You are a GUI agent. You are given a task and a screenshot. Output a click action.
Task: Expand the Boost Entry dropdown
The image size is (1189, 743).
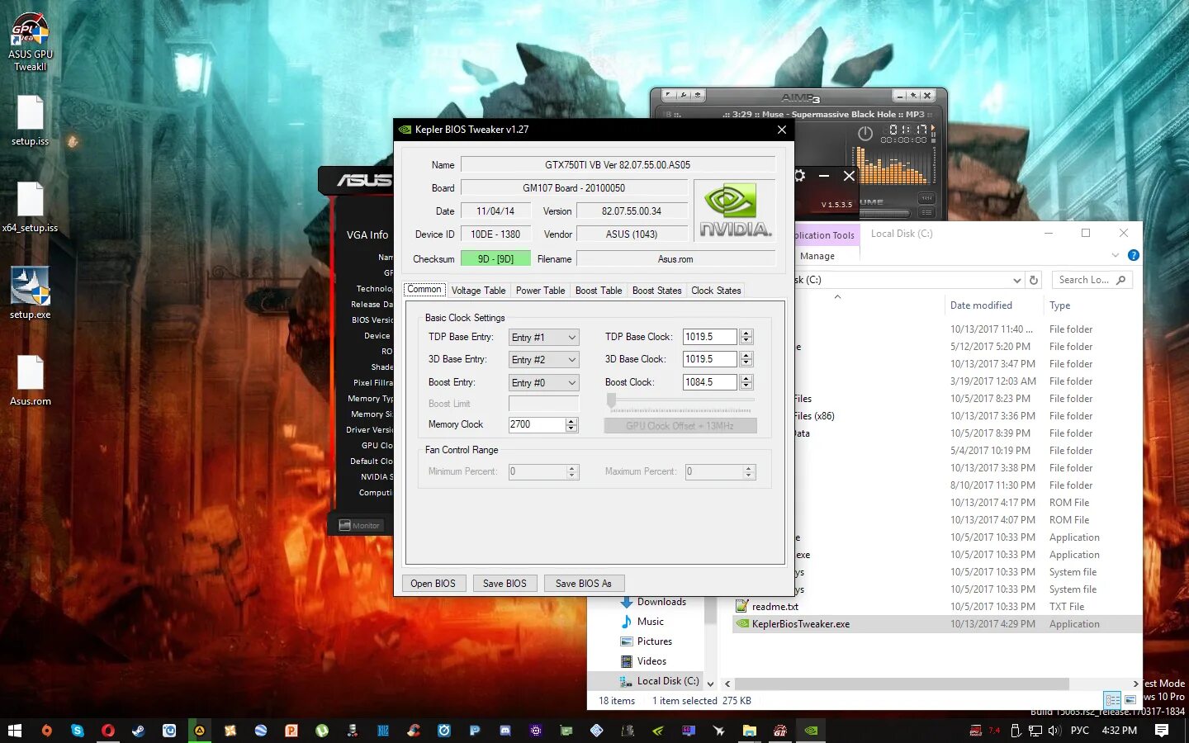point(544,383)
